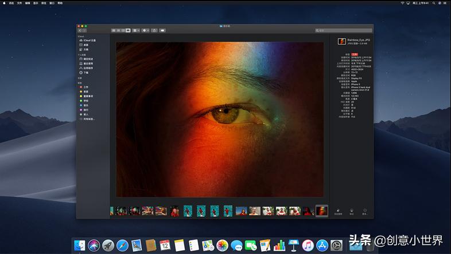The height and width of the screenshot is (254, 451).
Task: Open the More quick actions button
Action: point(364,211)
